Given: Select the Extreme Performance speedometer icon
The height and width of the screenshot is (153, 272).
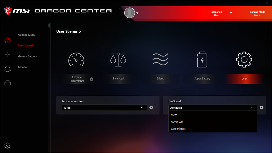Looking at the screenshot, I should click(x=76, y=60).
